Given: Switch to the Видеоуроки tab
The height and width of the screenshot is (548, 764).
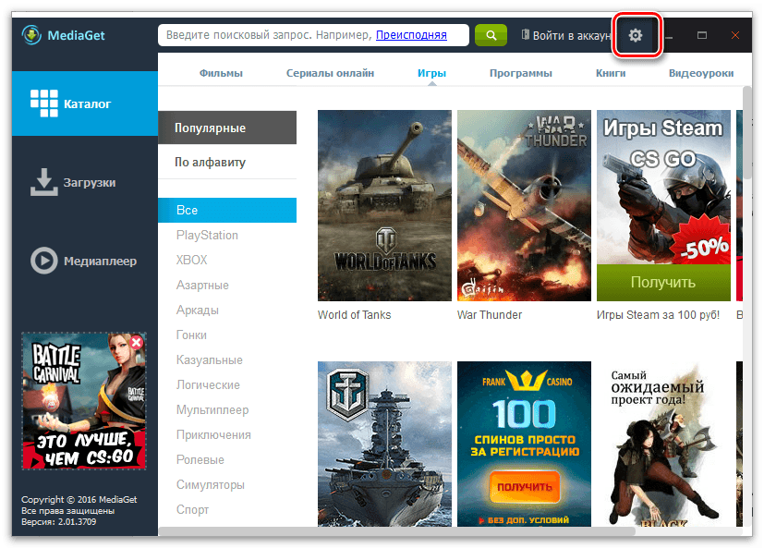Looking at the screenshot, I should (701, 73).
